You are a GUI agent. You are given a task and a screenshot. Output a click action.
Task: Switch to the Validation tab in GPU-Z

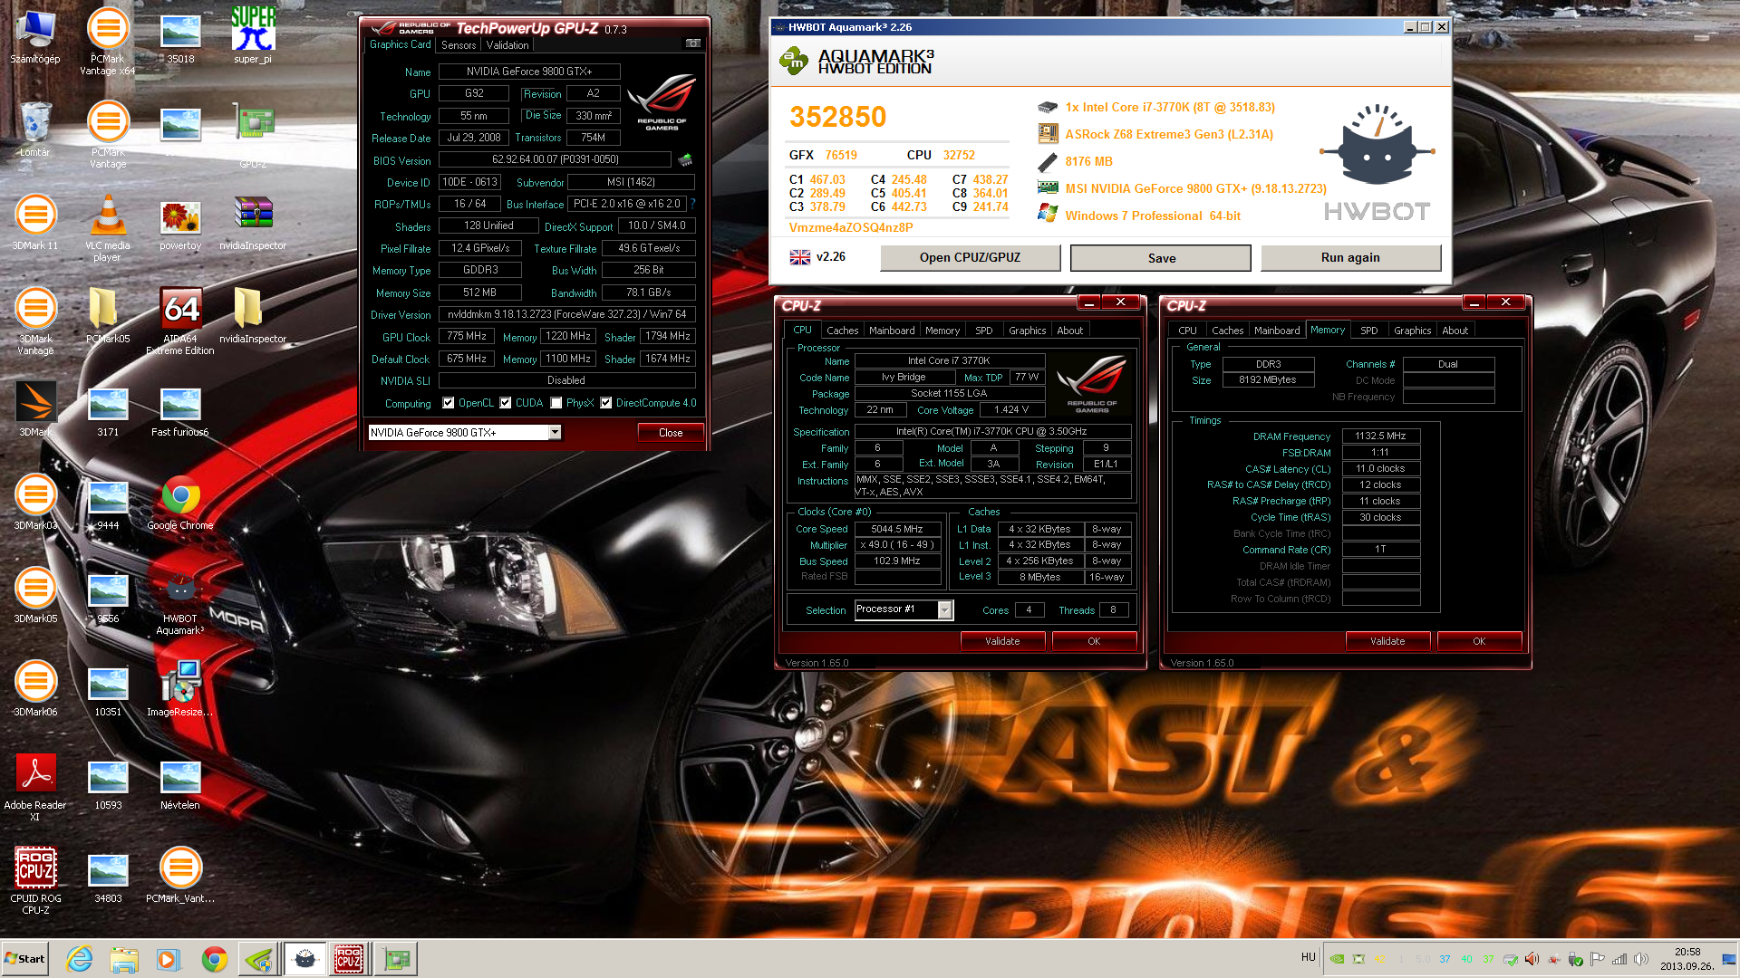(x=507, y=44)
